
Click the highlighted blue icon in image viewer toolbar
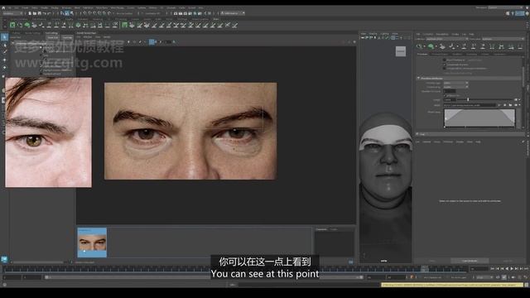point(152,42)
